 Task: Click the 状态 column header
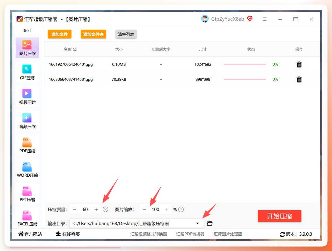coord(251,49)
